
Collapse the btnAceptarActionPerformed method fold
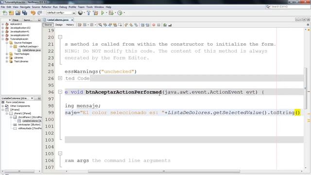click(60, 92)
